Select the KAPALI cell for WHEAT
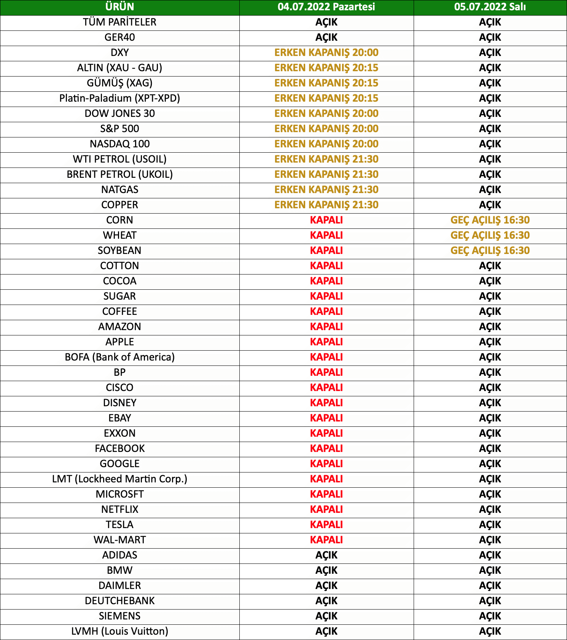Viewport: 567px width, 640px height. 326,235
